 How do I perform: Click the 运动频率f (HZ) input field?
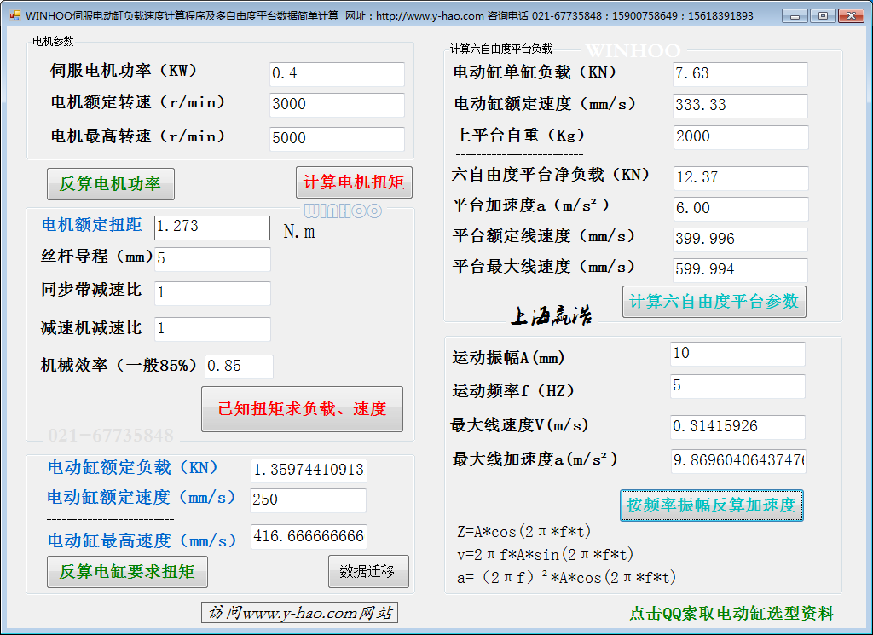point(737,386)
